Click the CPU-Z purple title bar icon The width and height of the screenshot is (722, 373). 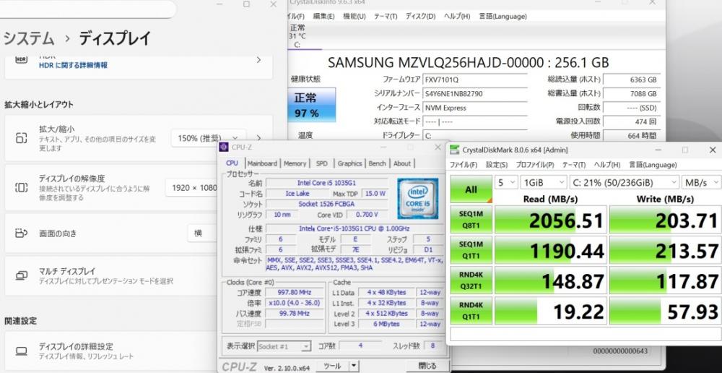pyautogui.click(x=224, y=147)
